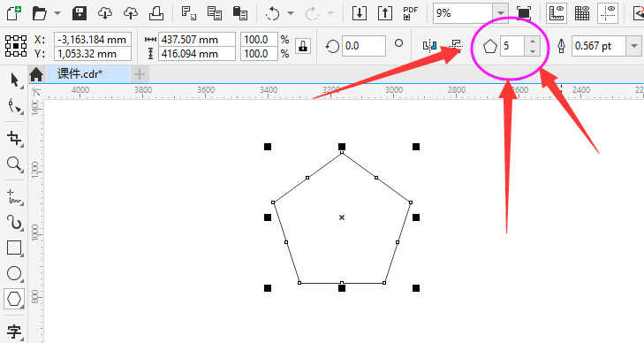This screenshot has width=644, height=343.
Task: Select the Polygon tool in toolbox
Action: tap(14, 299)
